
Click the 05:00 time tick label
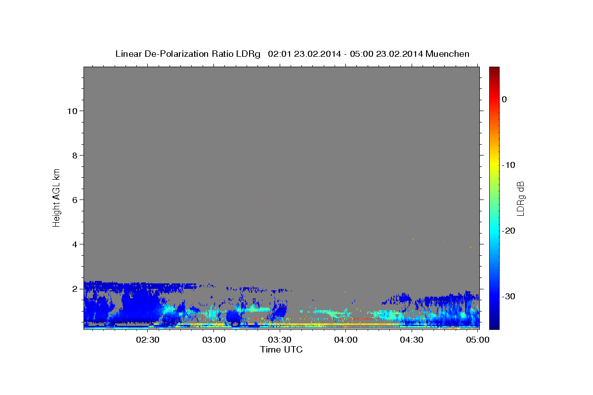(478, 340)
